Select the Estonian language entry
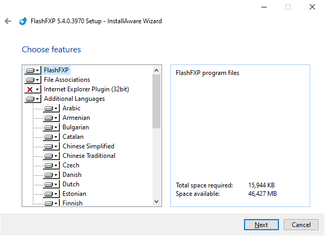The width and height of the screenshot is (325, 236). coord(74,194)
